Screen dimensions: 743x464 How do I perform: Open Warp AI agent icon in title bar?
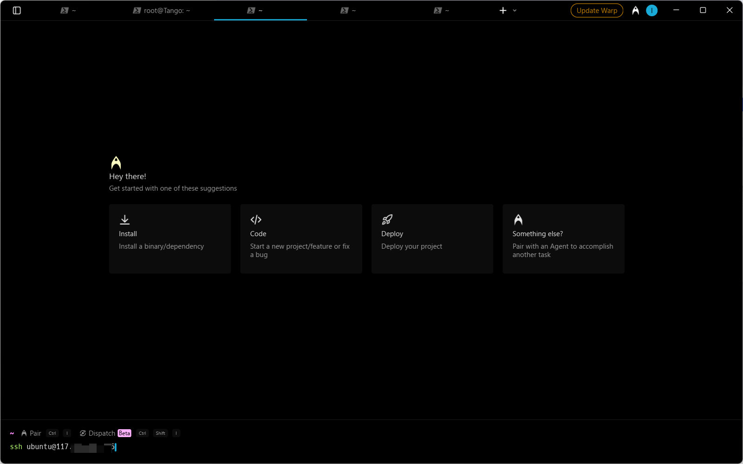click(x=635, y=10)
